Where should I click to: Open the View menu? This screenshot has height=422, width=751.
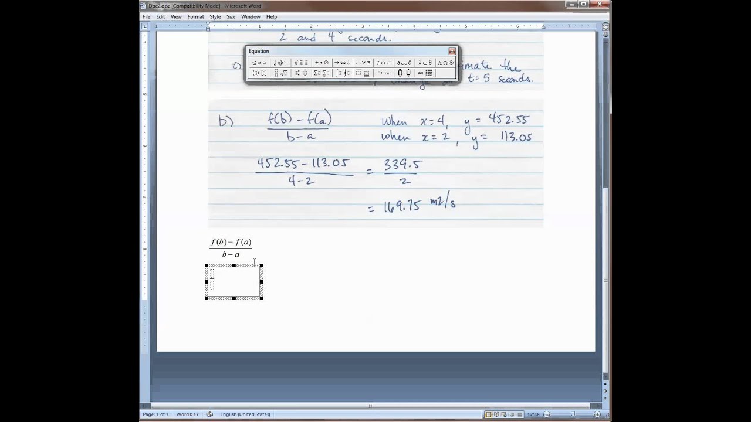[176, 16]
